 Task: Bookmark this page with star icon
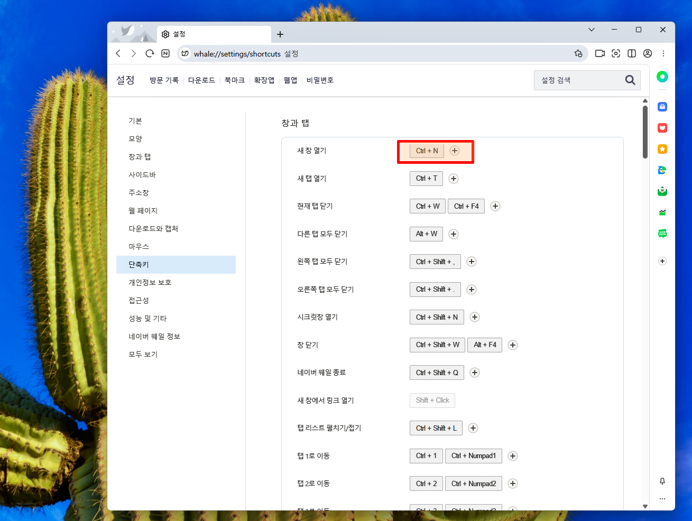click(578, 53)
